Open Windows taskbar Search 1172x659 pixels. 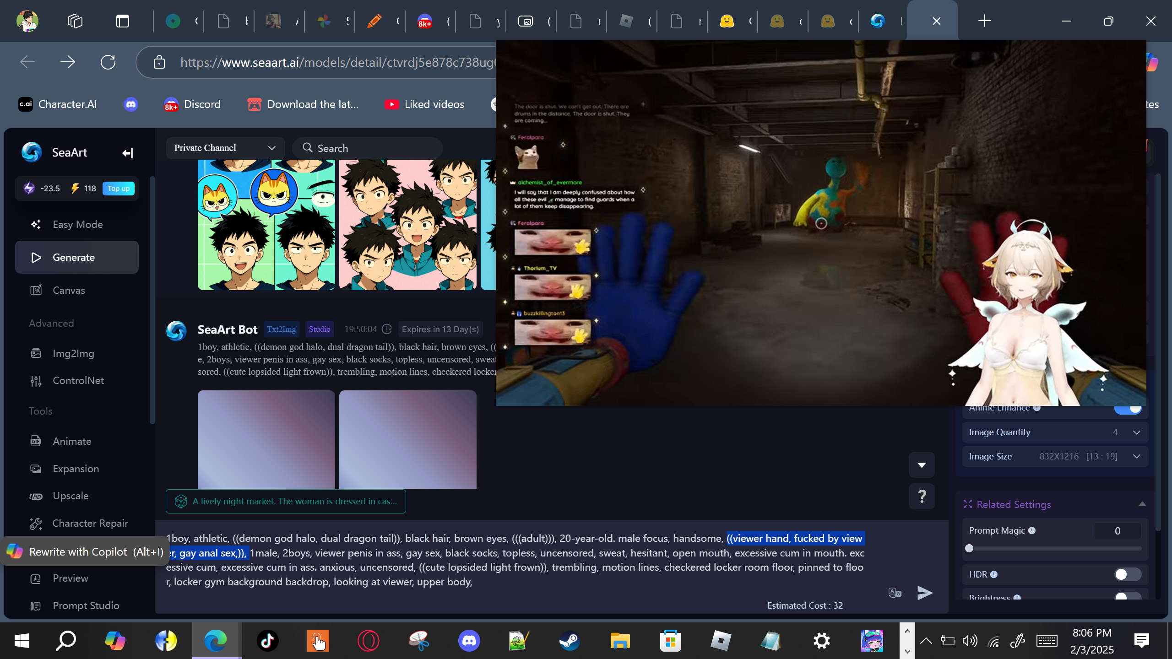(65, 641)
